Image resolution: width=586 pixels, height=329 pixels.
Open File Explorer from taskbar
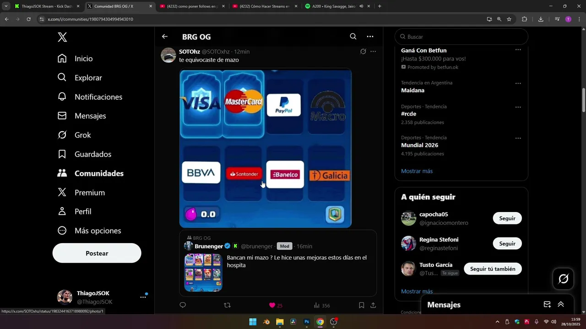point(280,322)
